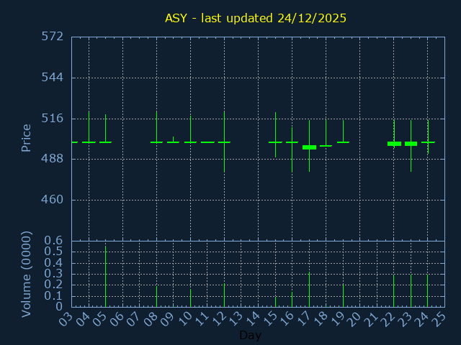Click the tall volume bar on day 05
The height and width of the screenshot is (345, 461).
point(105,277)
